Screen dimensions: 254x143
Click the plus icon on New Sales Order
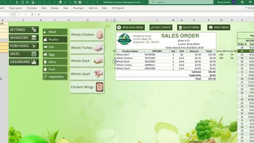tap(119, 27)
